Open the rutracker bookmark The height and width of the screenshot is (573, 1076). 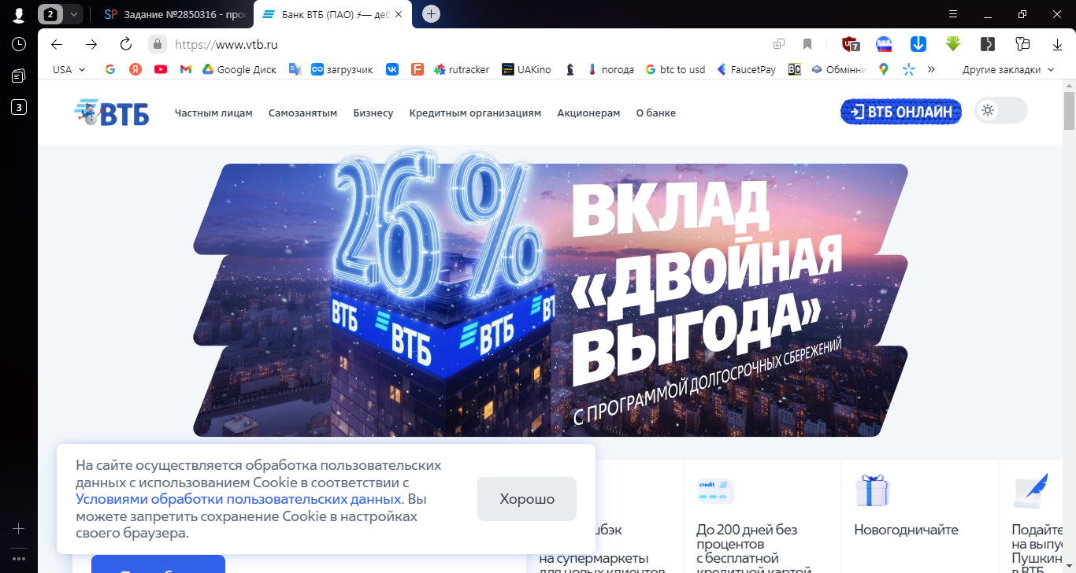pos(462,69)
